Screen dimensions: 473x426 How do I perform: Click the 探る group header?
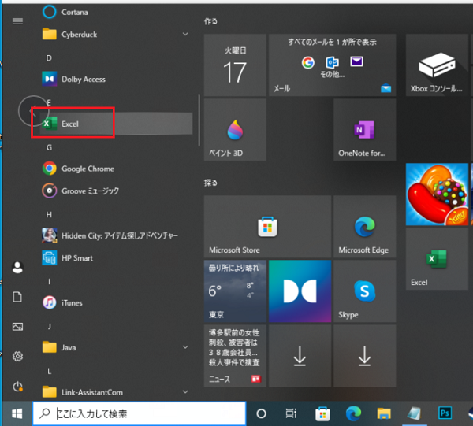(210, 183)
